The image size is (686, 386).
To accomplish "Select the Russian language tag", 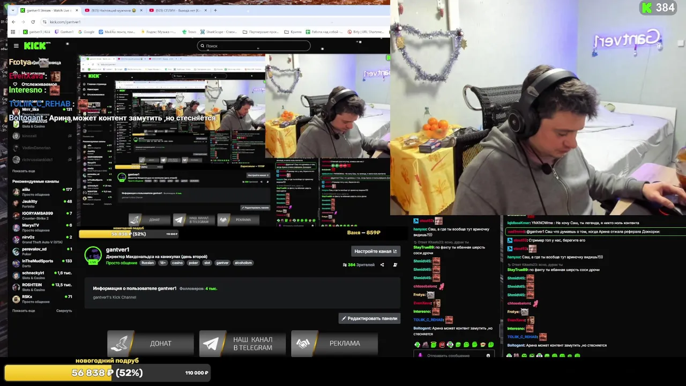I will 147,263.
